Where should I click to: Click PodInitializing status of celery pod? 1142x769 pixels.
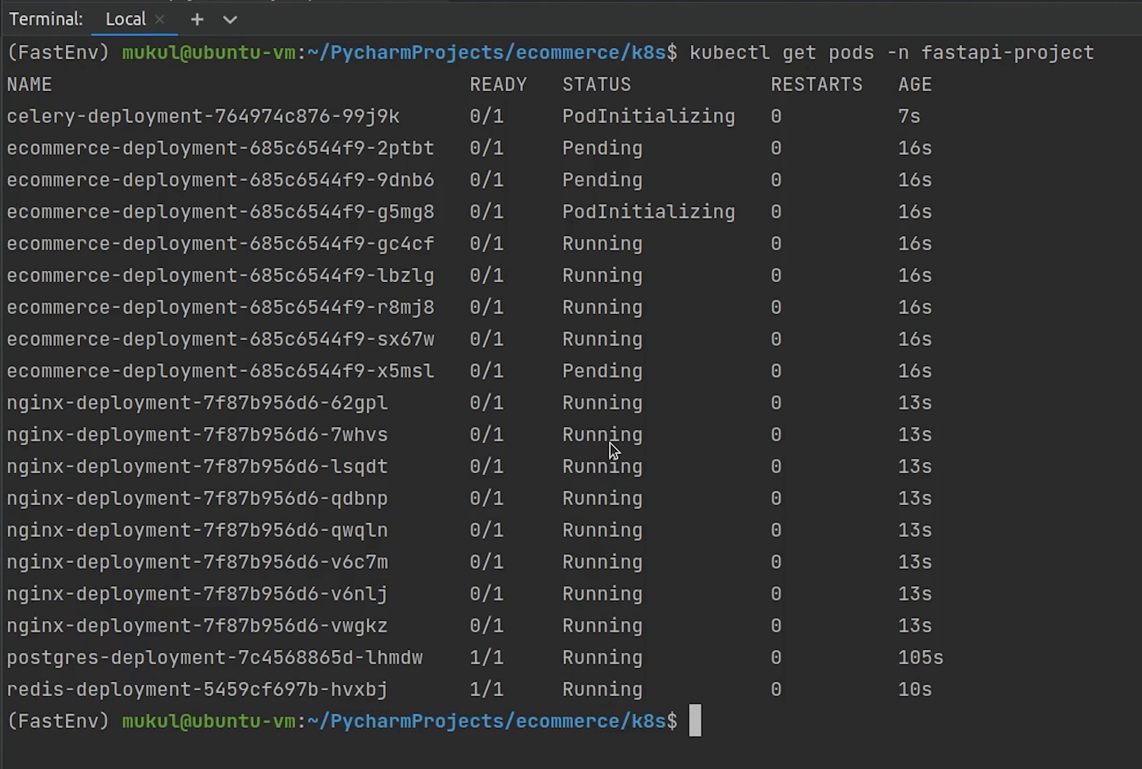(648, 117)
